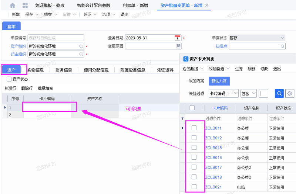
Task: Switch to the 智能会计平台参数 tab
Action: click(x=94, y=6)
